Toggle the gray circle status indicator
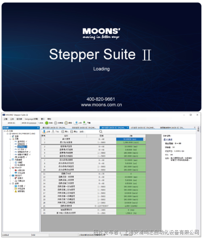Screen dimensions: 202x238 (x=56, y=123)
